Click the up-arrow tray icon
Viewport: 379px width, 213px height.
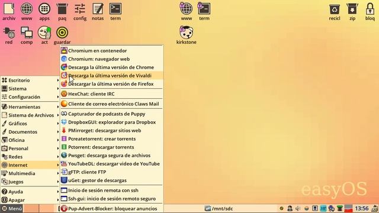(315, 208)
